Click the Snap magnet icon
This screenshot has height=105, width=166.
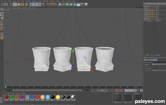(2, 38)
